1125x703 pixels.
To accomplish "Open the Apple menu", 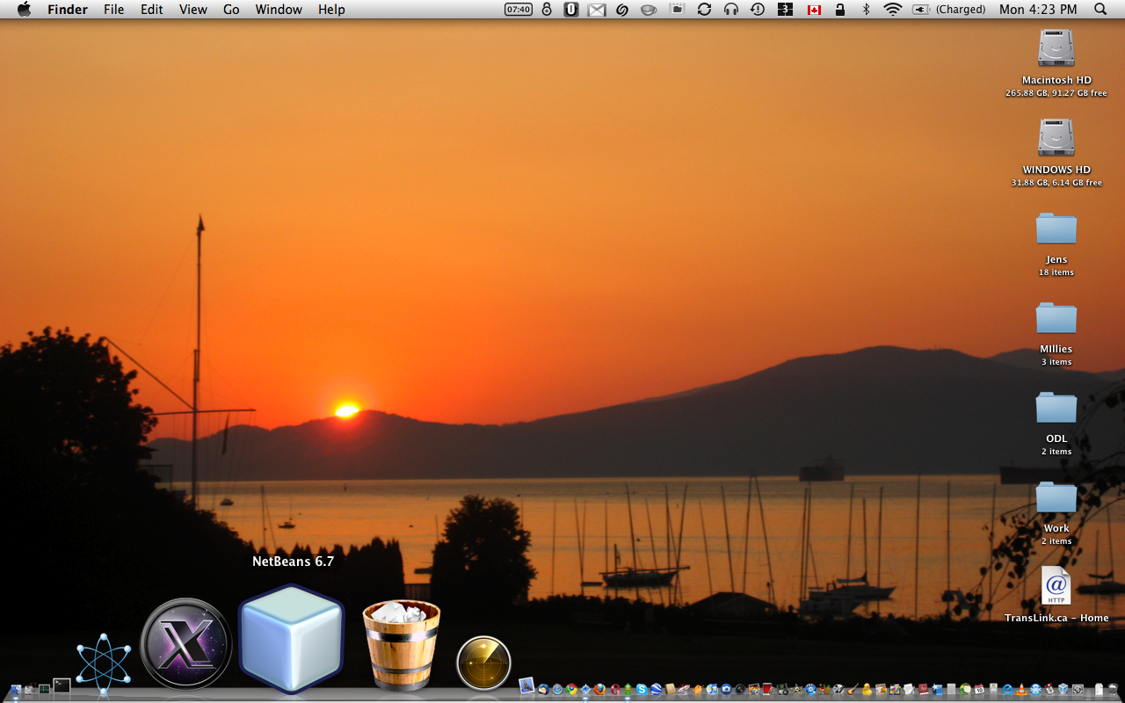I will click(24, 10).
